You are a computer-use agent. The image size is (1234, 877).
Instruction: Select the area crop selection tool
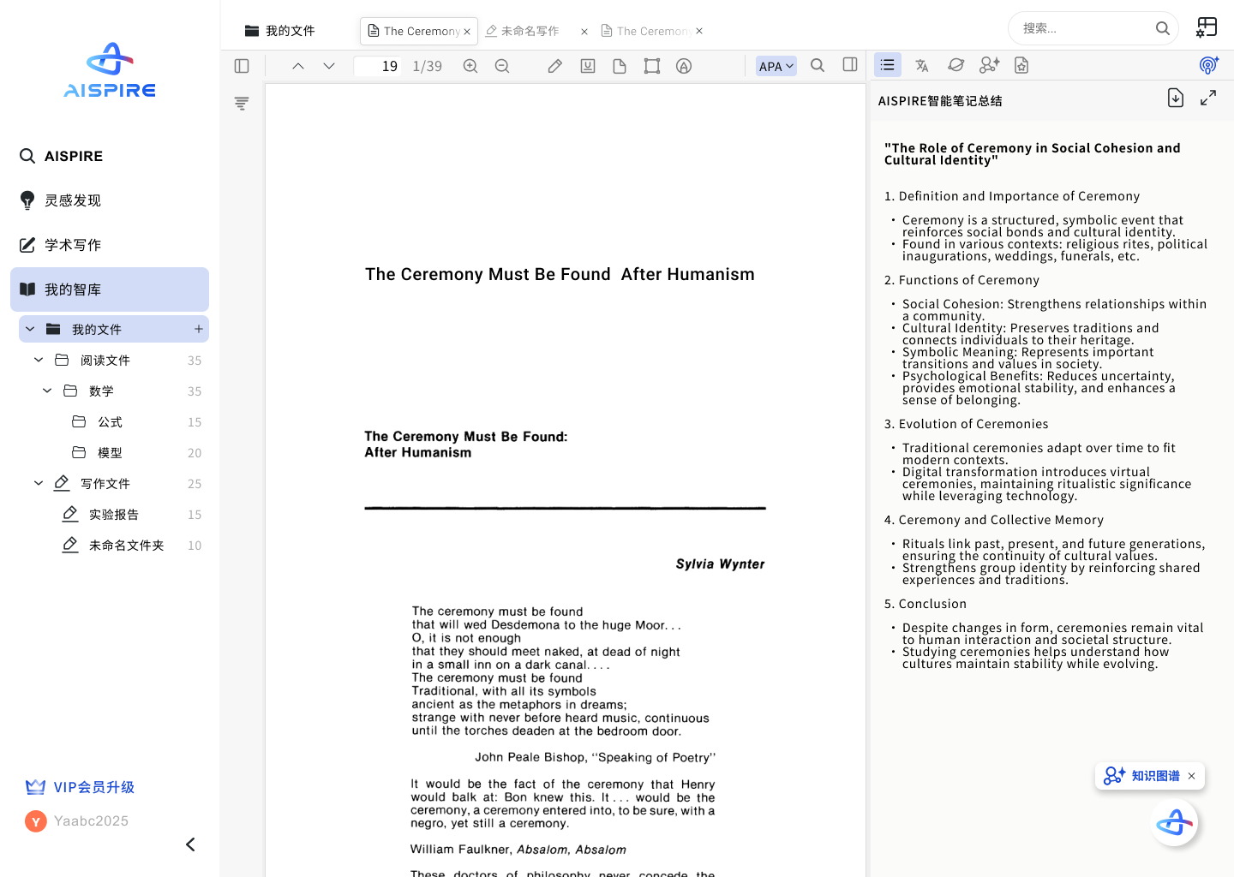coord(652,66)
